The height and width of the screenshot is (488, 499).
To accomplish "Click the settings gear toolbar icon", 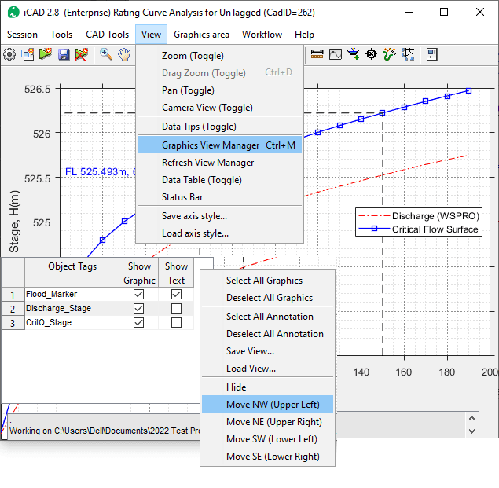I will pos(9,54).
